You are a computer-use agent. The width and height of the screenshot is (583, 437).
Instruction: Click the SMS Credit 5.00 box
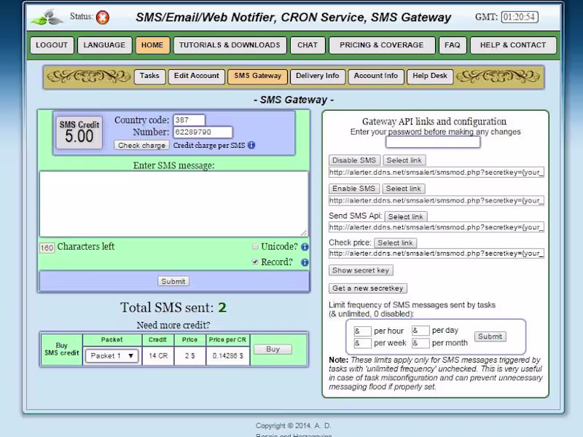click(x=79, y=133)
